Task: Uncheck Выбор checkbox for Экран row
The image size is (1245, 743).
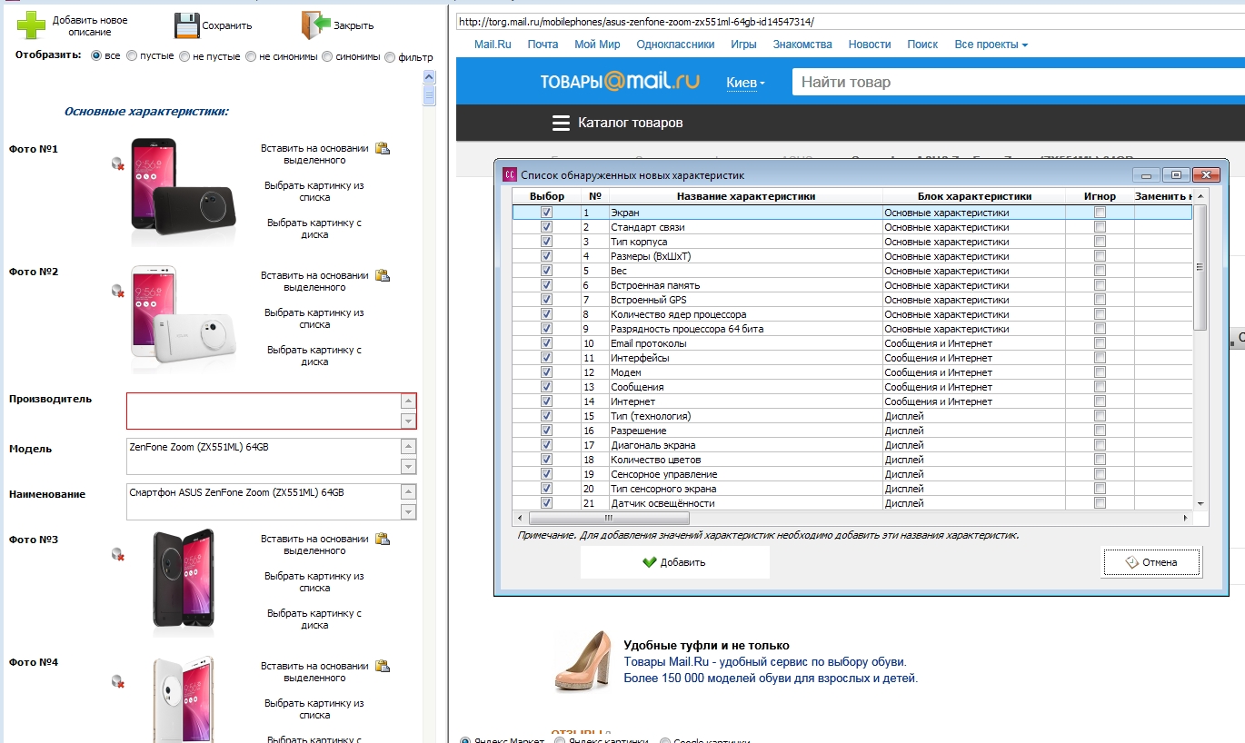Action: click(x=546, y=213)
